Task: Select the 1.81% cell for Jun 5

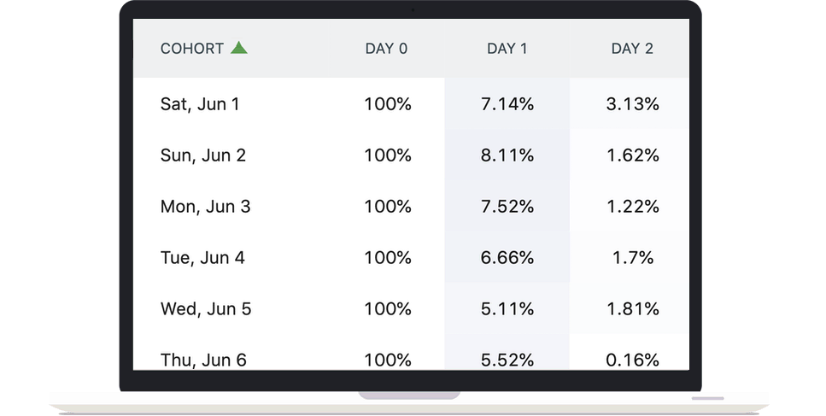Action: (x=632, y=309)
